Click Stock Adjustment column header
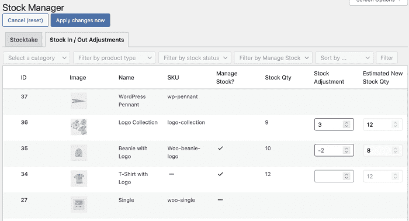The width and height of the screenshot is (409, 221). pyautogui.click(x=329, y=78)
